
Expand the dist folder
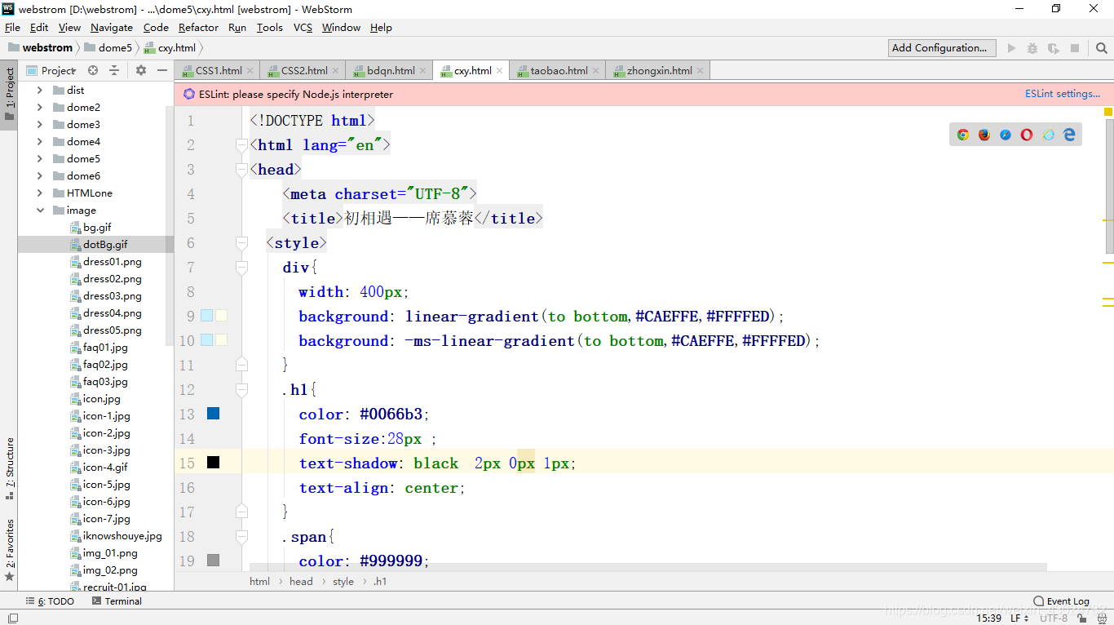pos(40,91)
